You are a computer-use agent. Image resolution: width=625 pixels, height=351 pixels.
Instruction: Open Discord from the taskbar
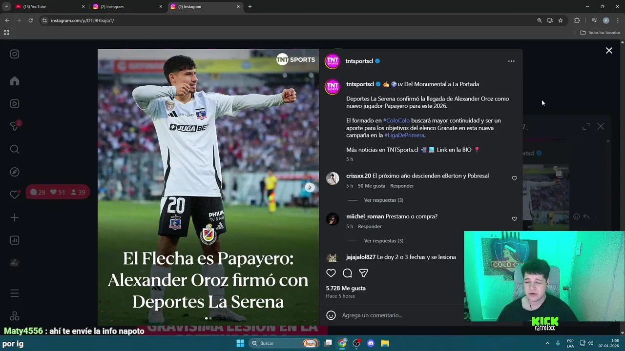tap(371, 343)
